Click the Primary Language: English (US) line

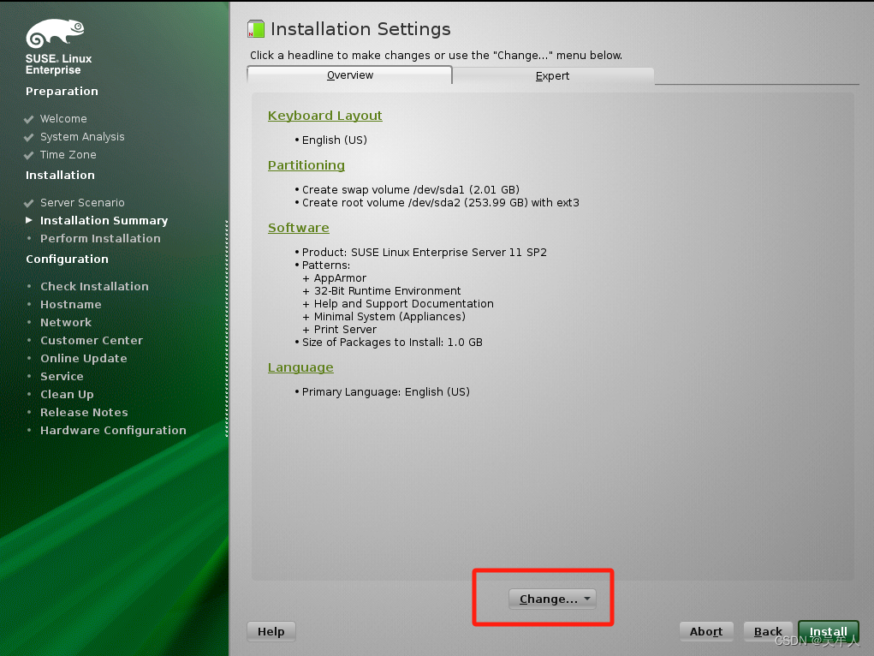(386, 391)
